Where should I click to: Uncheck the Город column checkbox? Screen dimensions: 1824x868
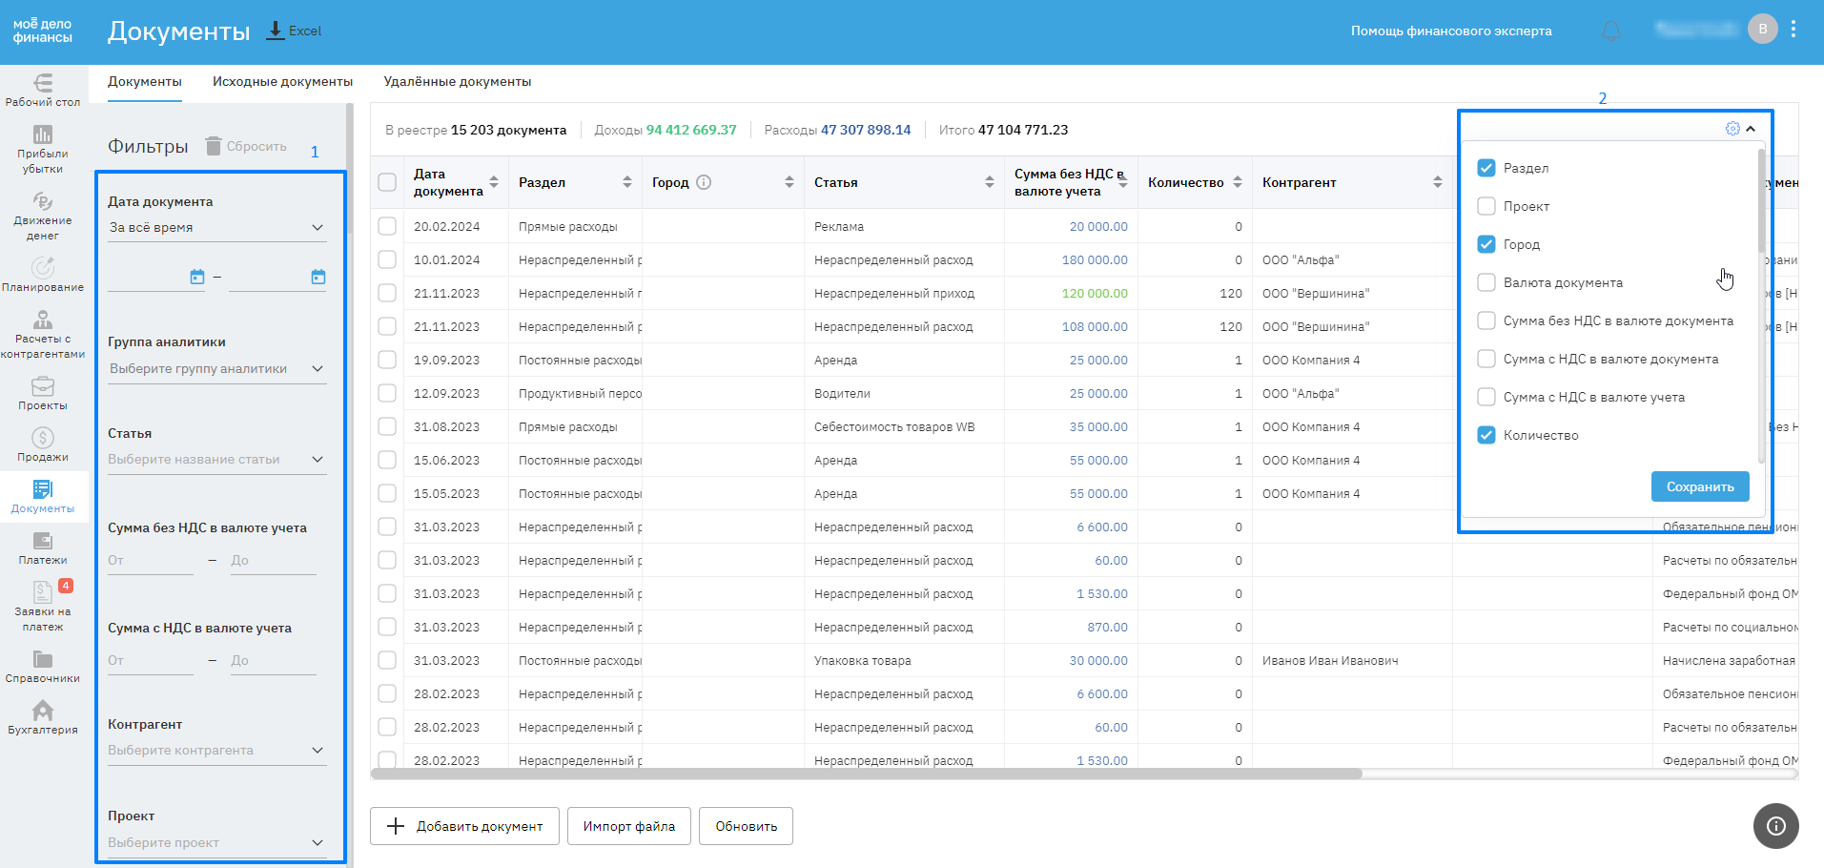pos(1486,244)
